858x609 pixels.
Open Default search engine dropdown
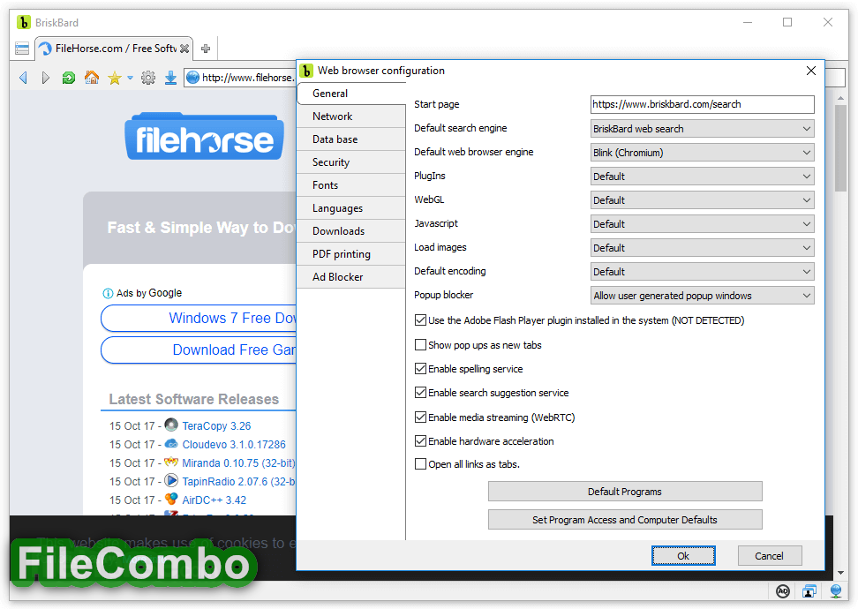(x=702, y=129)
